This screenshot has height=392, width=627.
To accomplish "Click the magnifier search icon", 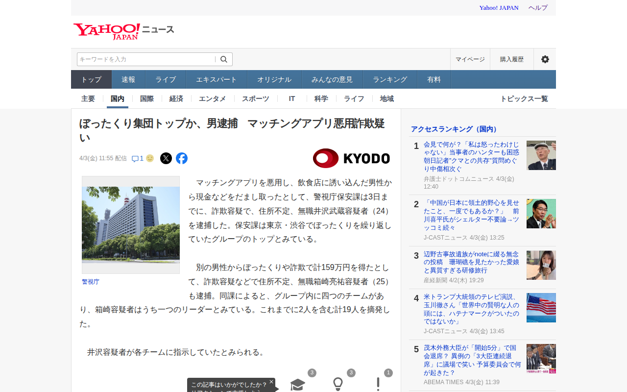I will 224,59.
